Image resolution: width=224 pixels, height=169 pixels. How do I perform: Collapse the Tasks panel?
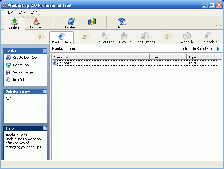tap(44, 51)
